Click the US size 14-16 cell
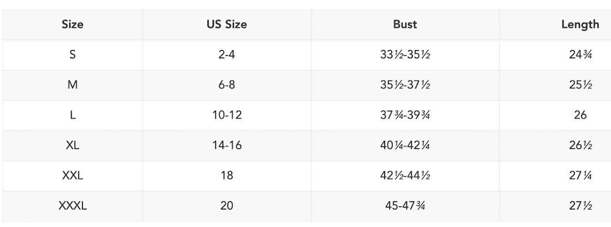The height and width of the screenshot is (227, 611). (x=227, y=146)
